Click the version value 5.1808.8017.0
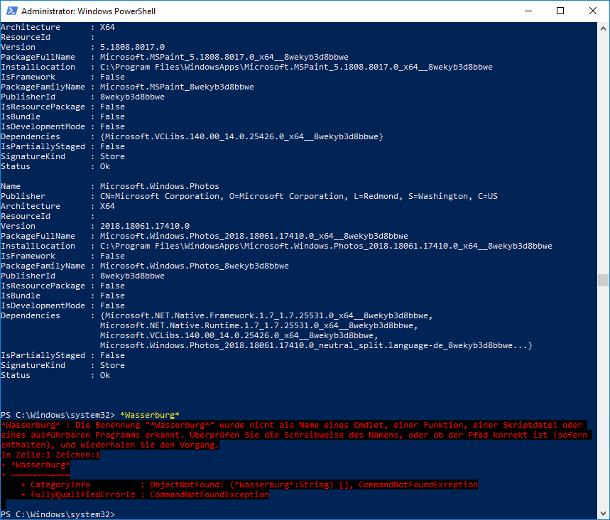Image resolution: width=610 pixels, height=520 pixels. [132, 47]
